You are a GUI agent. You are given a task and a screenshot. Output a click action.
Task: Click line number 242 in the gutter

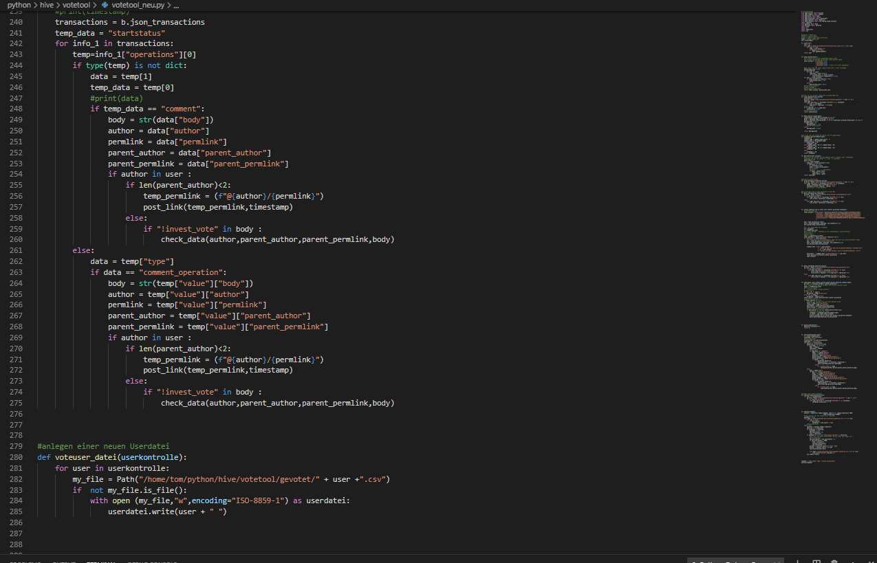(15, 43)
